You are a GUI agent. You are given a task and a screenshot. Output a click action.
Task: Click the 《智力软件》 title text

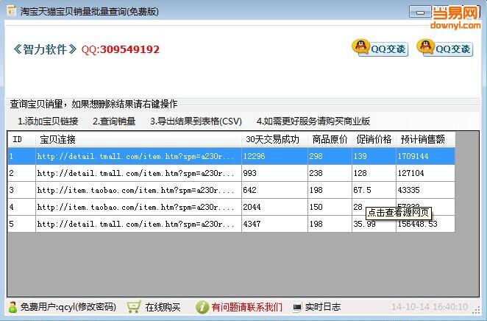tap(45, 49)
